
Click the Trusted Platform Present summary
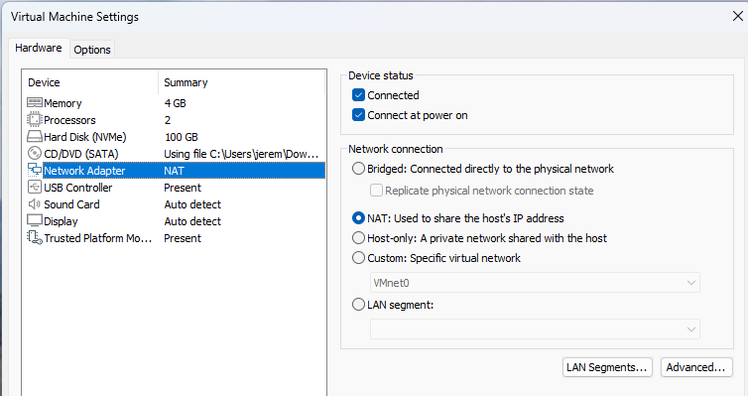point(183,238)
